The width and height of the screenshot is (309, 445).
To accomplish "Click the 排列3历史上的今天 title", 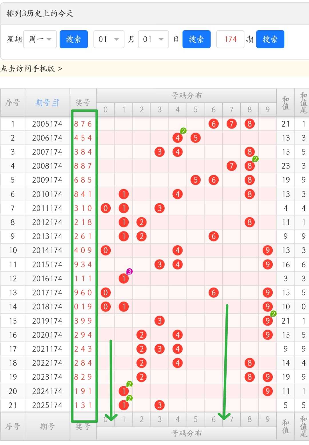I will pyautogui.click(x=40, y=13).
